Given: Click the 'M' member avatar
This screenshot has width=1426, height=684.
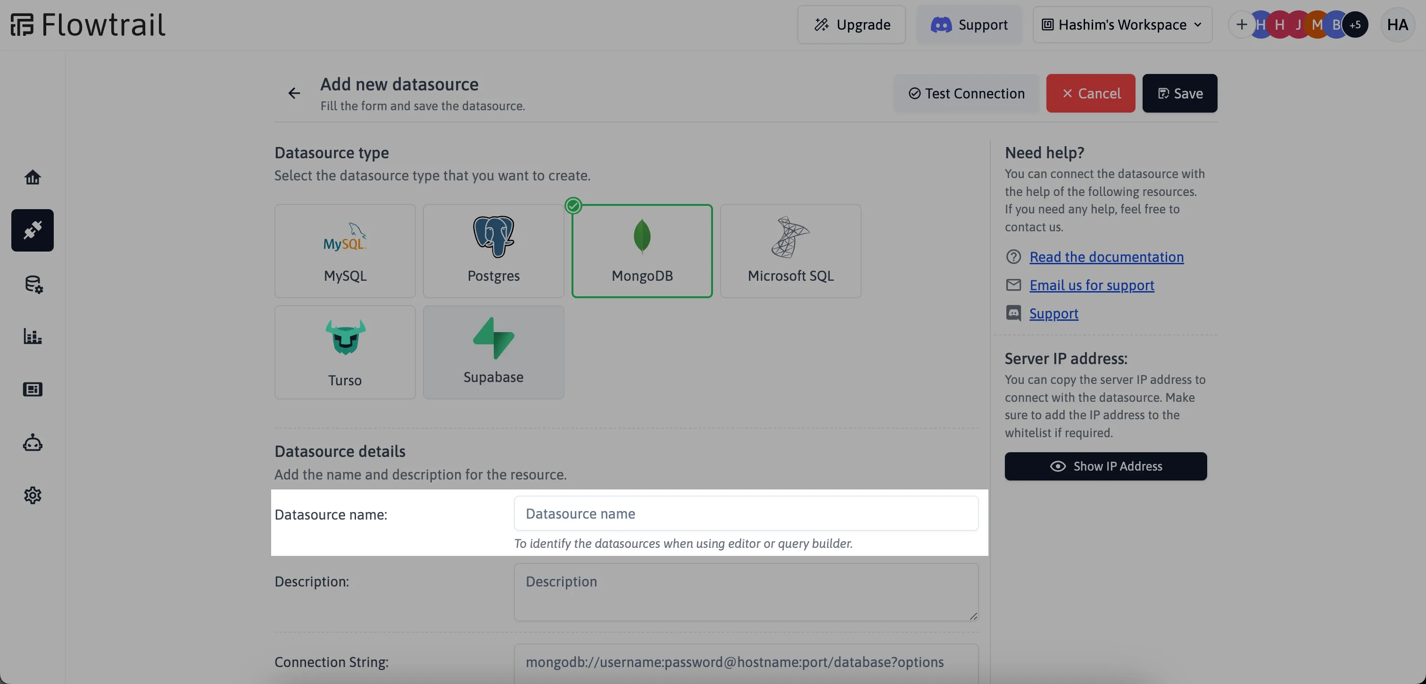Looking at the screenshot, I should [1317, 24].
